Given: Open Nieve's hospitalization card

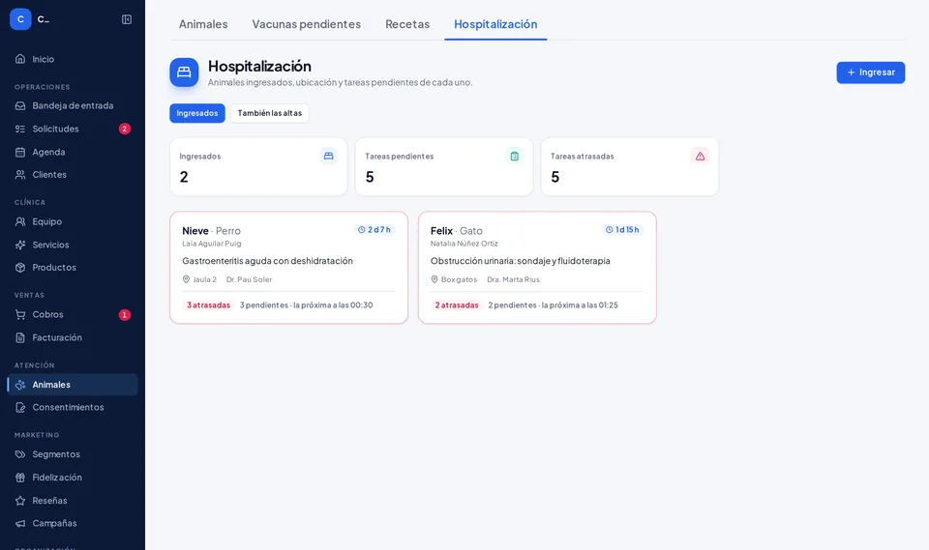Looking at the screenshot, I should pyautogui.click(x=289, y=268).
